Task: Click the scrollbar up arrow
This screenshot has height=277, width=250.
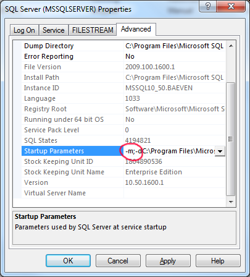Action: click(231, 46)
